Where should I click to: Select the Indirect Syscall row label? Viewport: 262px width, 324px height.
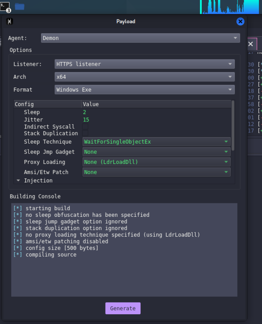coord(49,127)
